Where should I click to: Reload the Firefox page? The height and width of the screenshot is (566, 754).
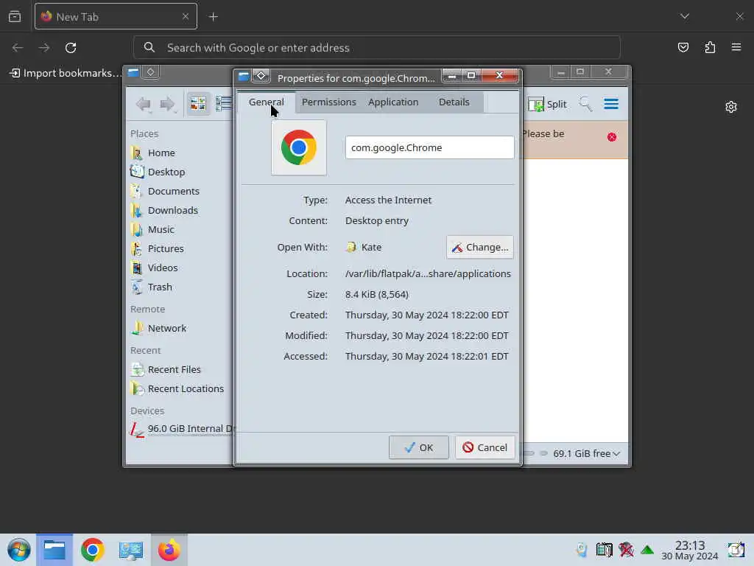(x=71, y=48)
